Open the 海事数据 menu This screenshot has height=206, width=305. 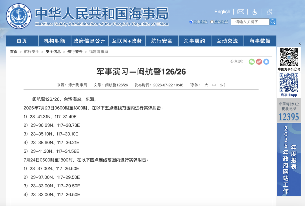pyautogui.click(x=260, y=41)
